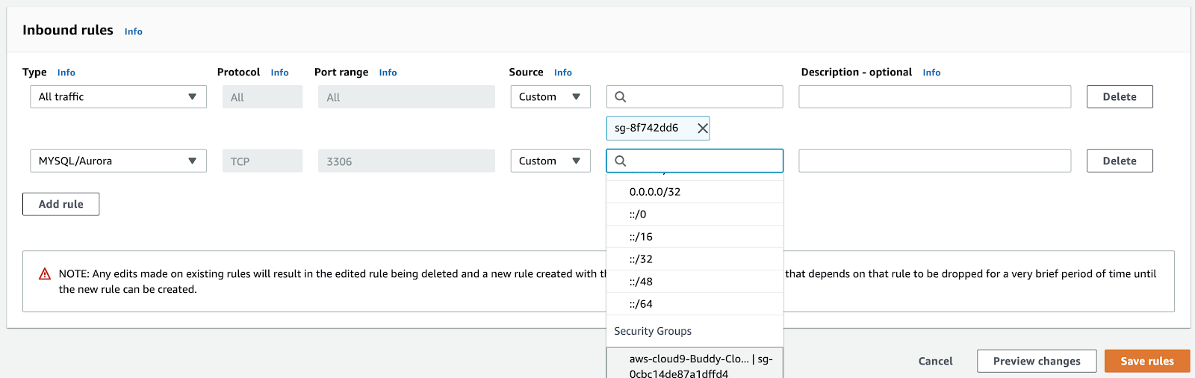Screen dimensions: 1195x378
Task: Click the sg-8f742dd6 tag text
Action: point(647,128)
